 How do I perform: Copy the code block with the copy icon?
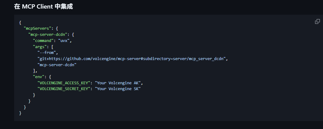tap(317, 21)
